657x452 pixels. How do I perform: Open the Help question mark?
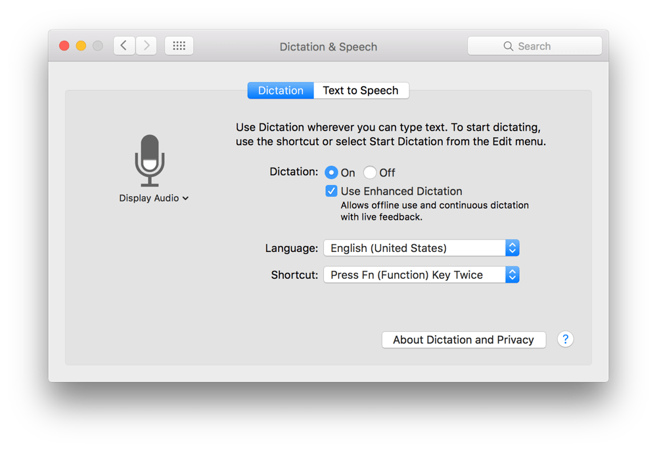click(x=565, y=339)
